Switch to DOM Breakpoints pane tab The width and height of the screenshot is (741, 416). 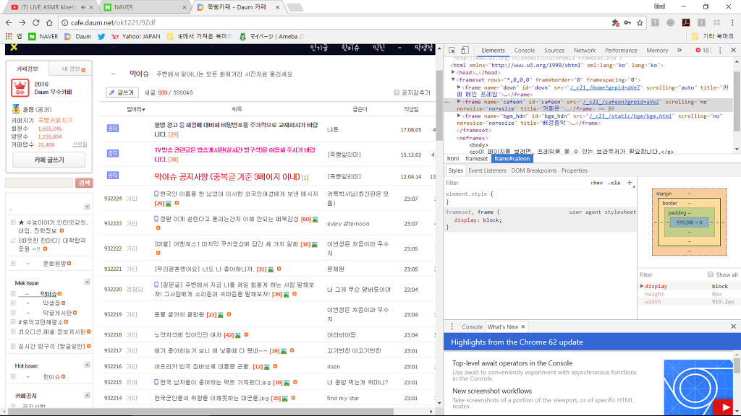point(533,170)
